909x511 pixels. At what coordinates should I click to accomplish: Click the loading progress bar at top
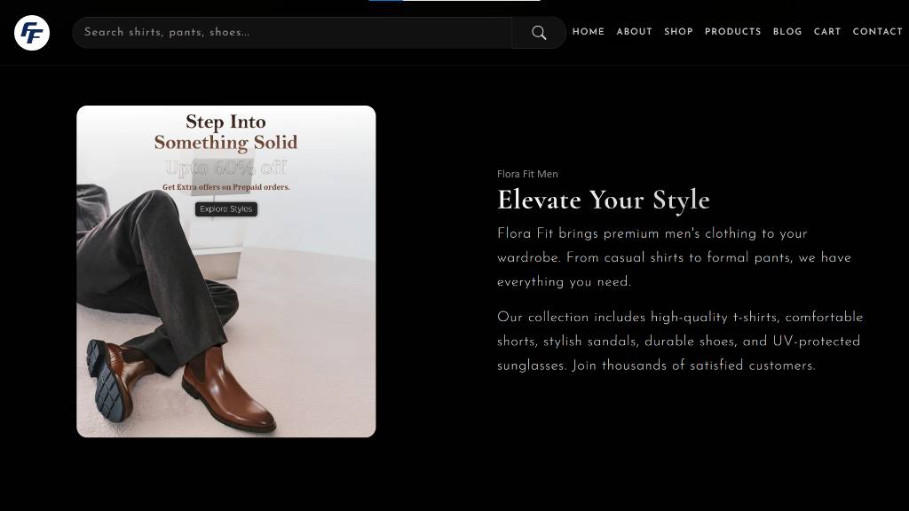pyautogui.click(x=454, y=1)
